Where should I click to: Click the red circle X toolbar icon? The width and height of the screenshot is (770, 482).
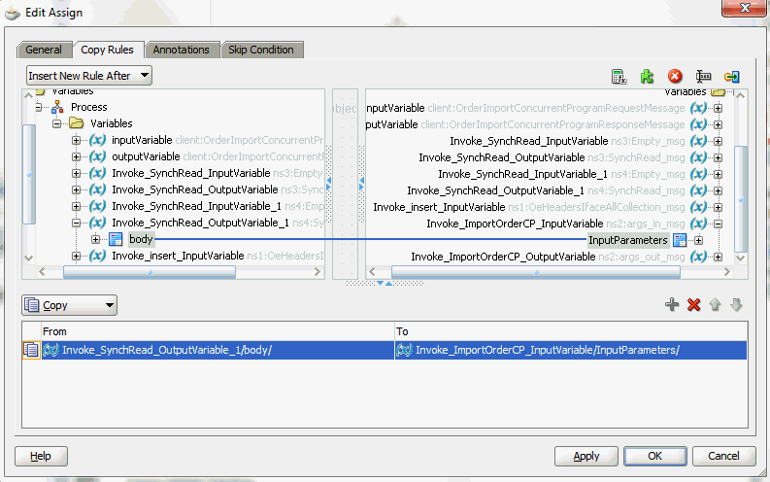tap(675, 77)
